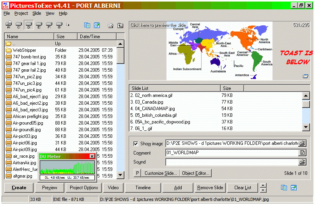Open the Project menu

point(21,13)
